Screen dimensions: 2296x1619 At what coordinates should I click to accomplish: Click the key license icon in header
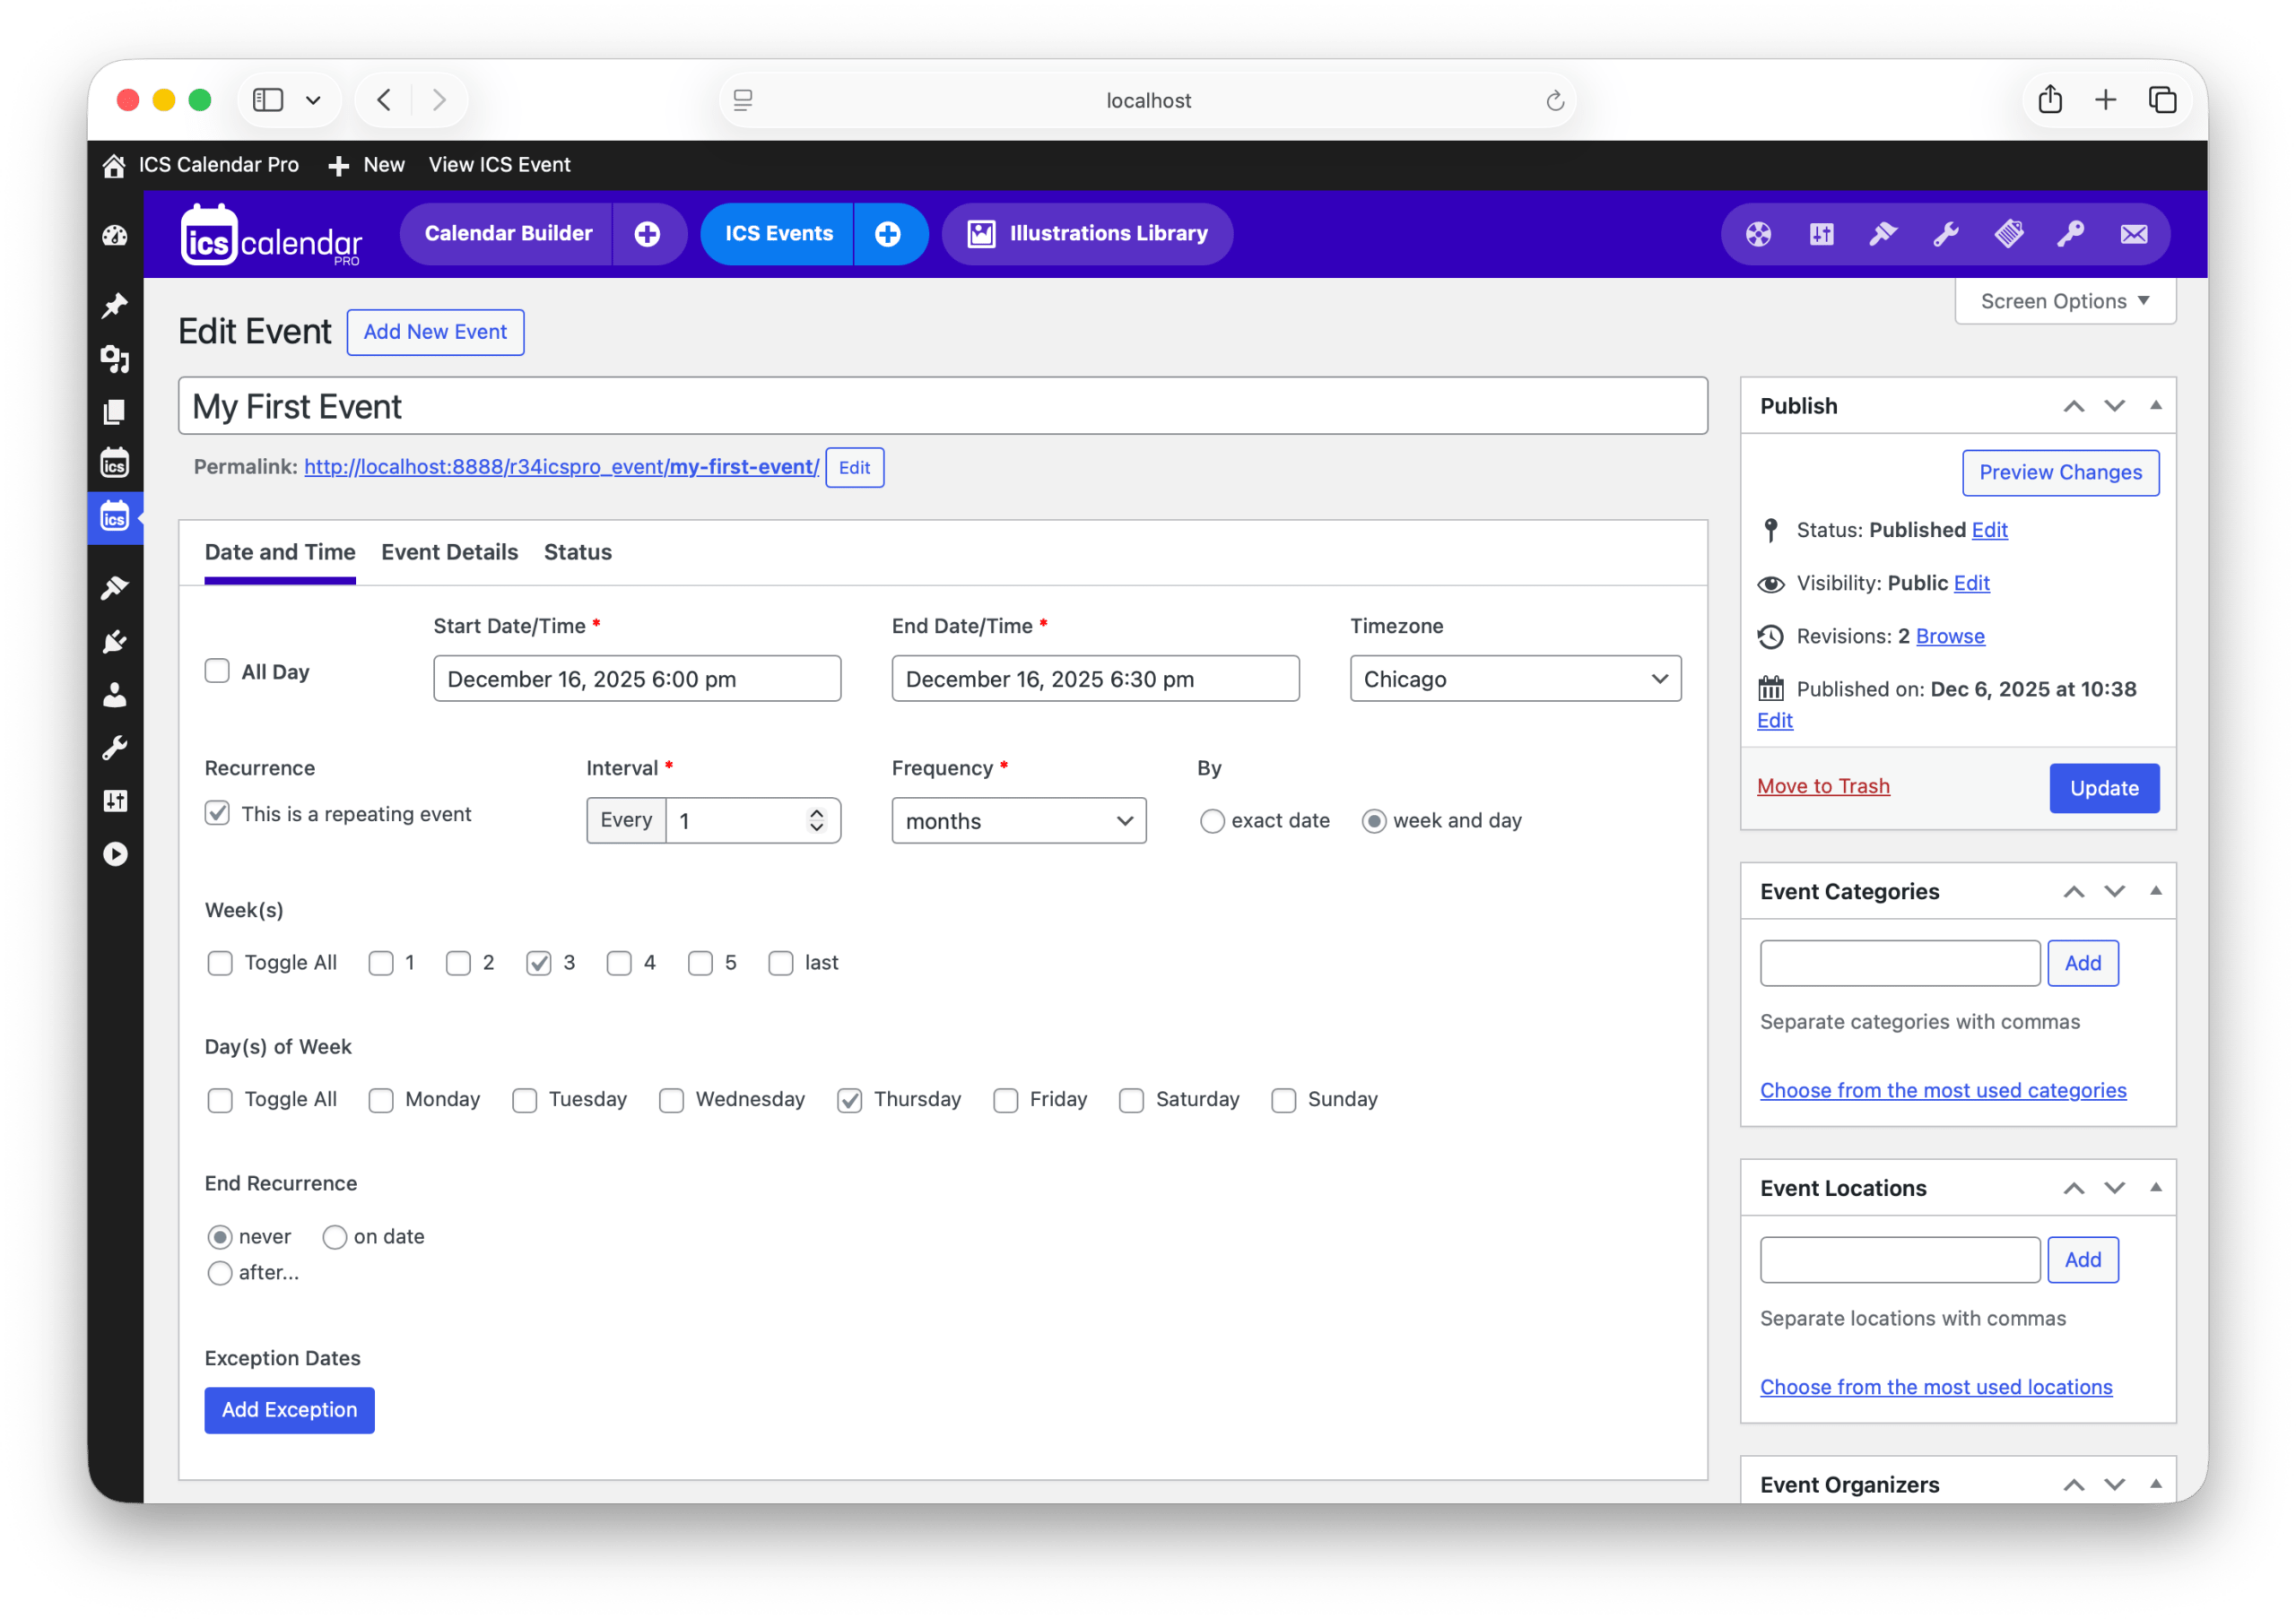pyautogui.click(x=2070, y=234)
